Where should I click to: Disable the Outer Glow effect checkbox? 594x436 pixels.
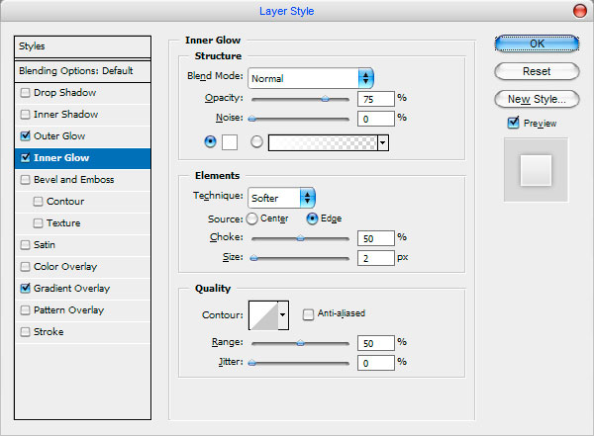point(26,136)
